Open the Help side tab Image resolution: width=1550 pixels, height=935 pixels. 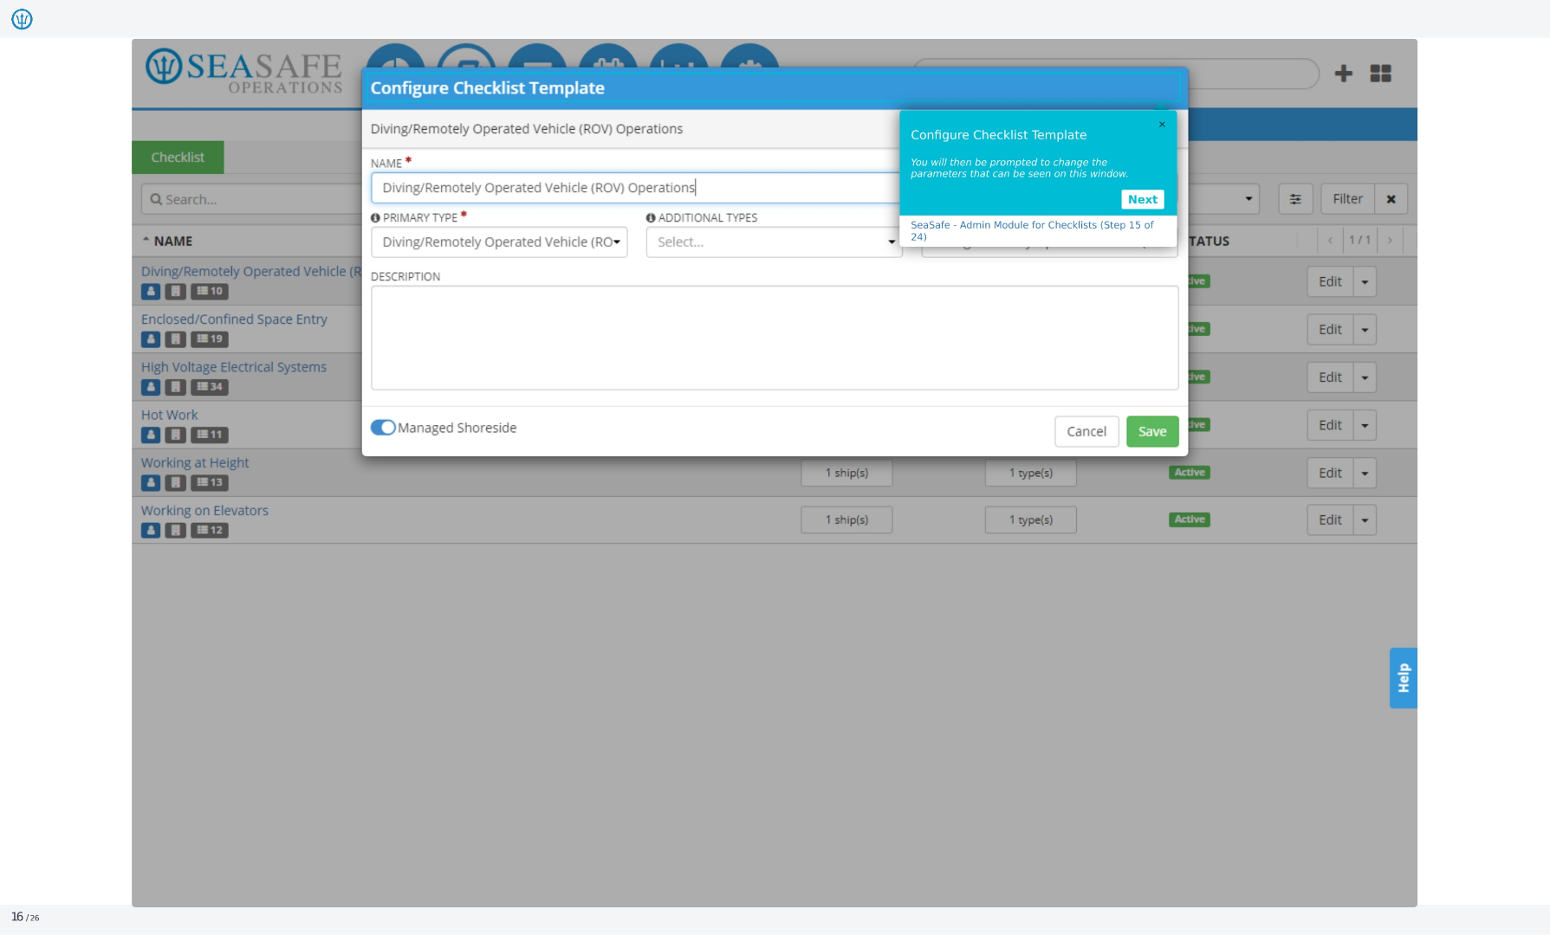1404,678
